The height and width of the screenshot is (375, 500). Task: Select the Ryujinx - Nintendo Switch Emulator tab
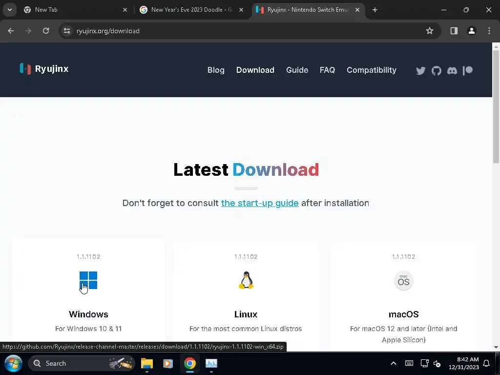308,10
